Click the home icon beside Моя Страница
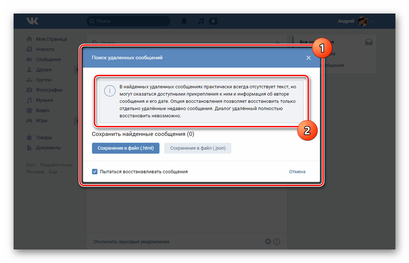409x263 pixels. 29,39
